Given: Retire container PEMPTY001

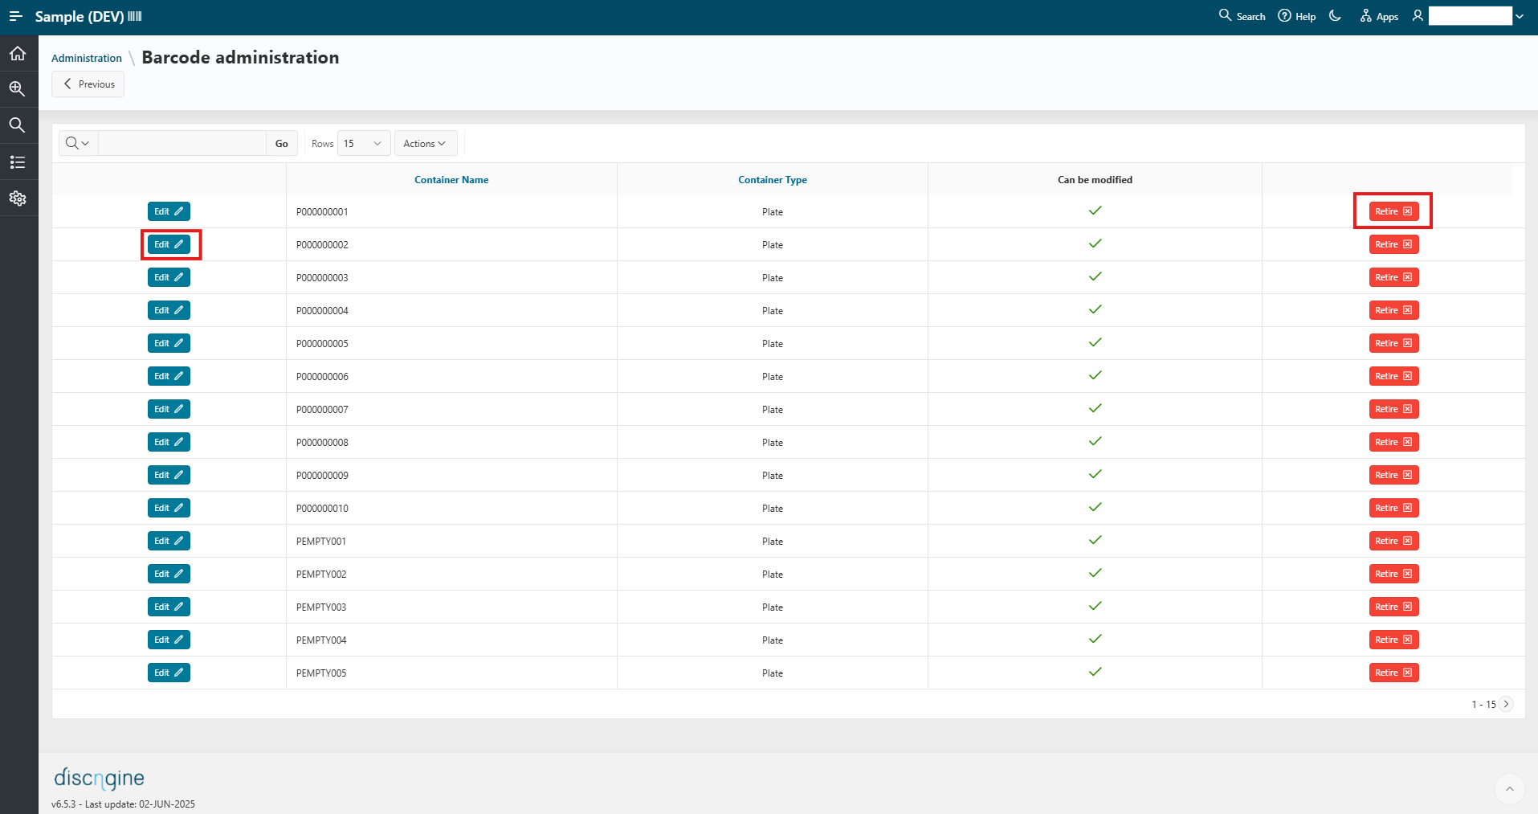Looking at the screenshot, I should pyautogui.click(x=1393, y=541).
